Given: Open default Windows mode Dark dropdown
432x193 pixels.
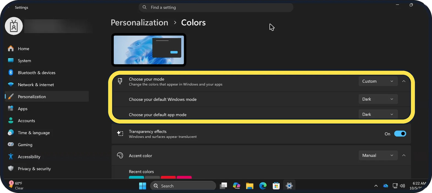Looking at the screenshot, I should [378, 99].
